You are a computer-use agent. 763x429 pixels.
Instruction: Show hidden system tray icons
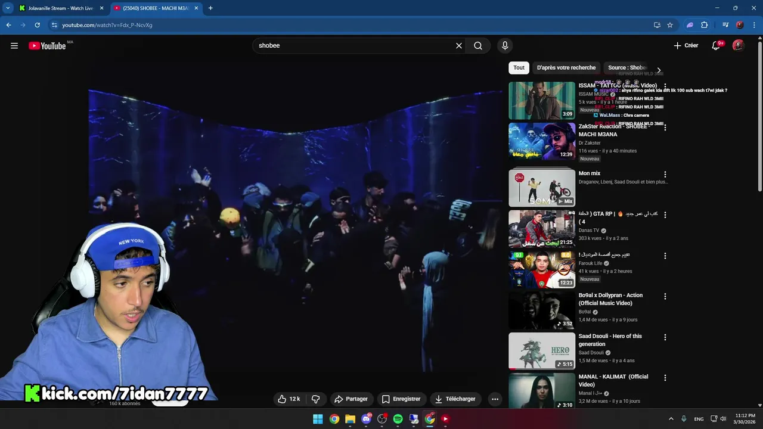(x=671, y=419)
